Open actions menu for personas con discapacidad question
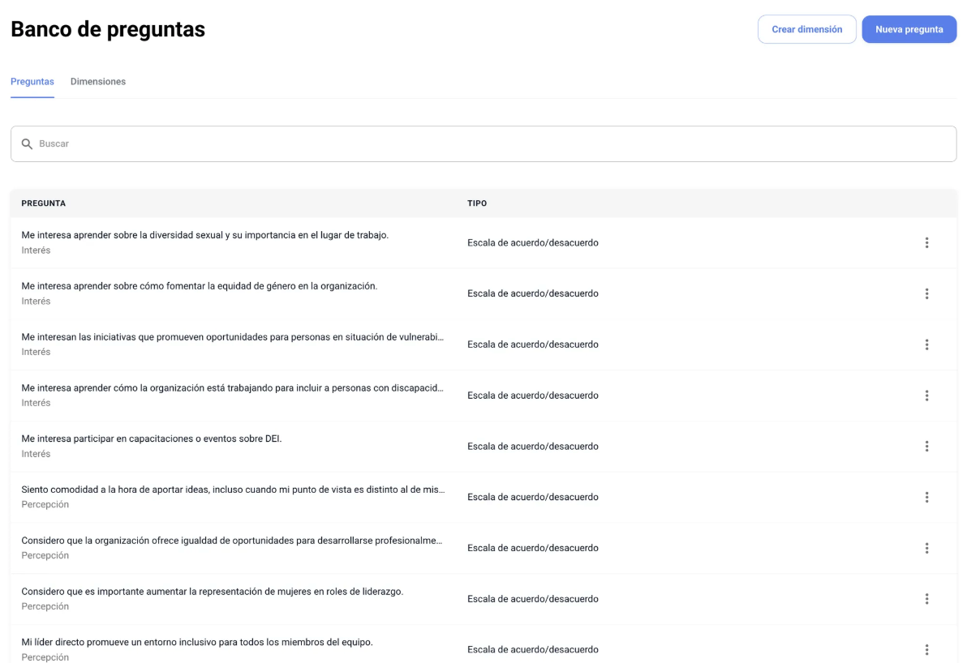 pyautogui.click(x=926, y=396)
